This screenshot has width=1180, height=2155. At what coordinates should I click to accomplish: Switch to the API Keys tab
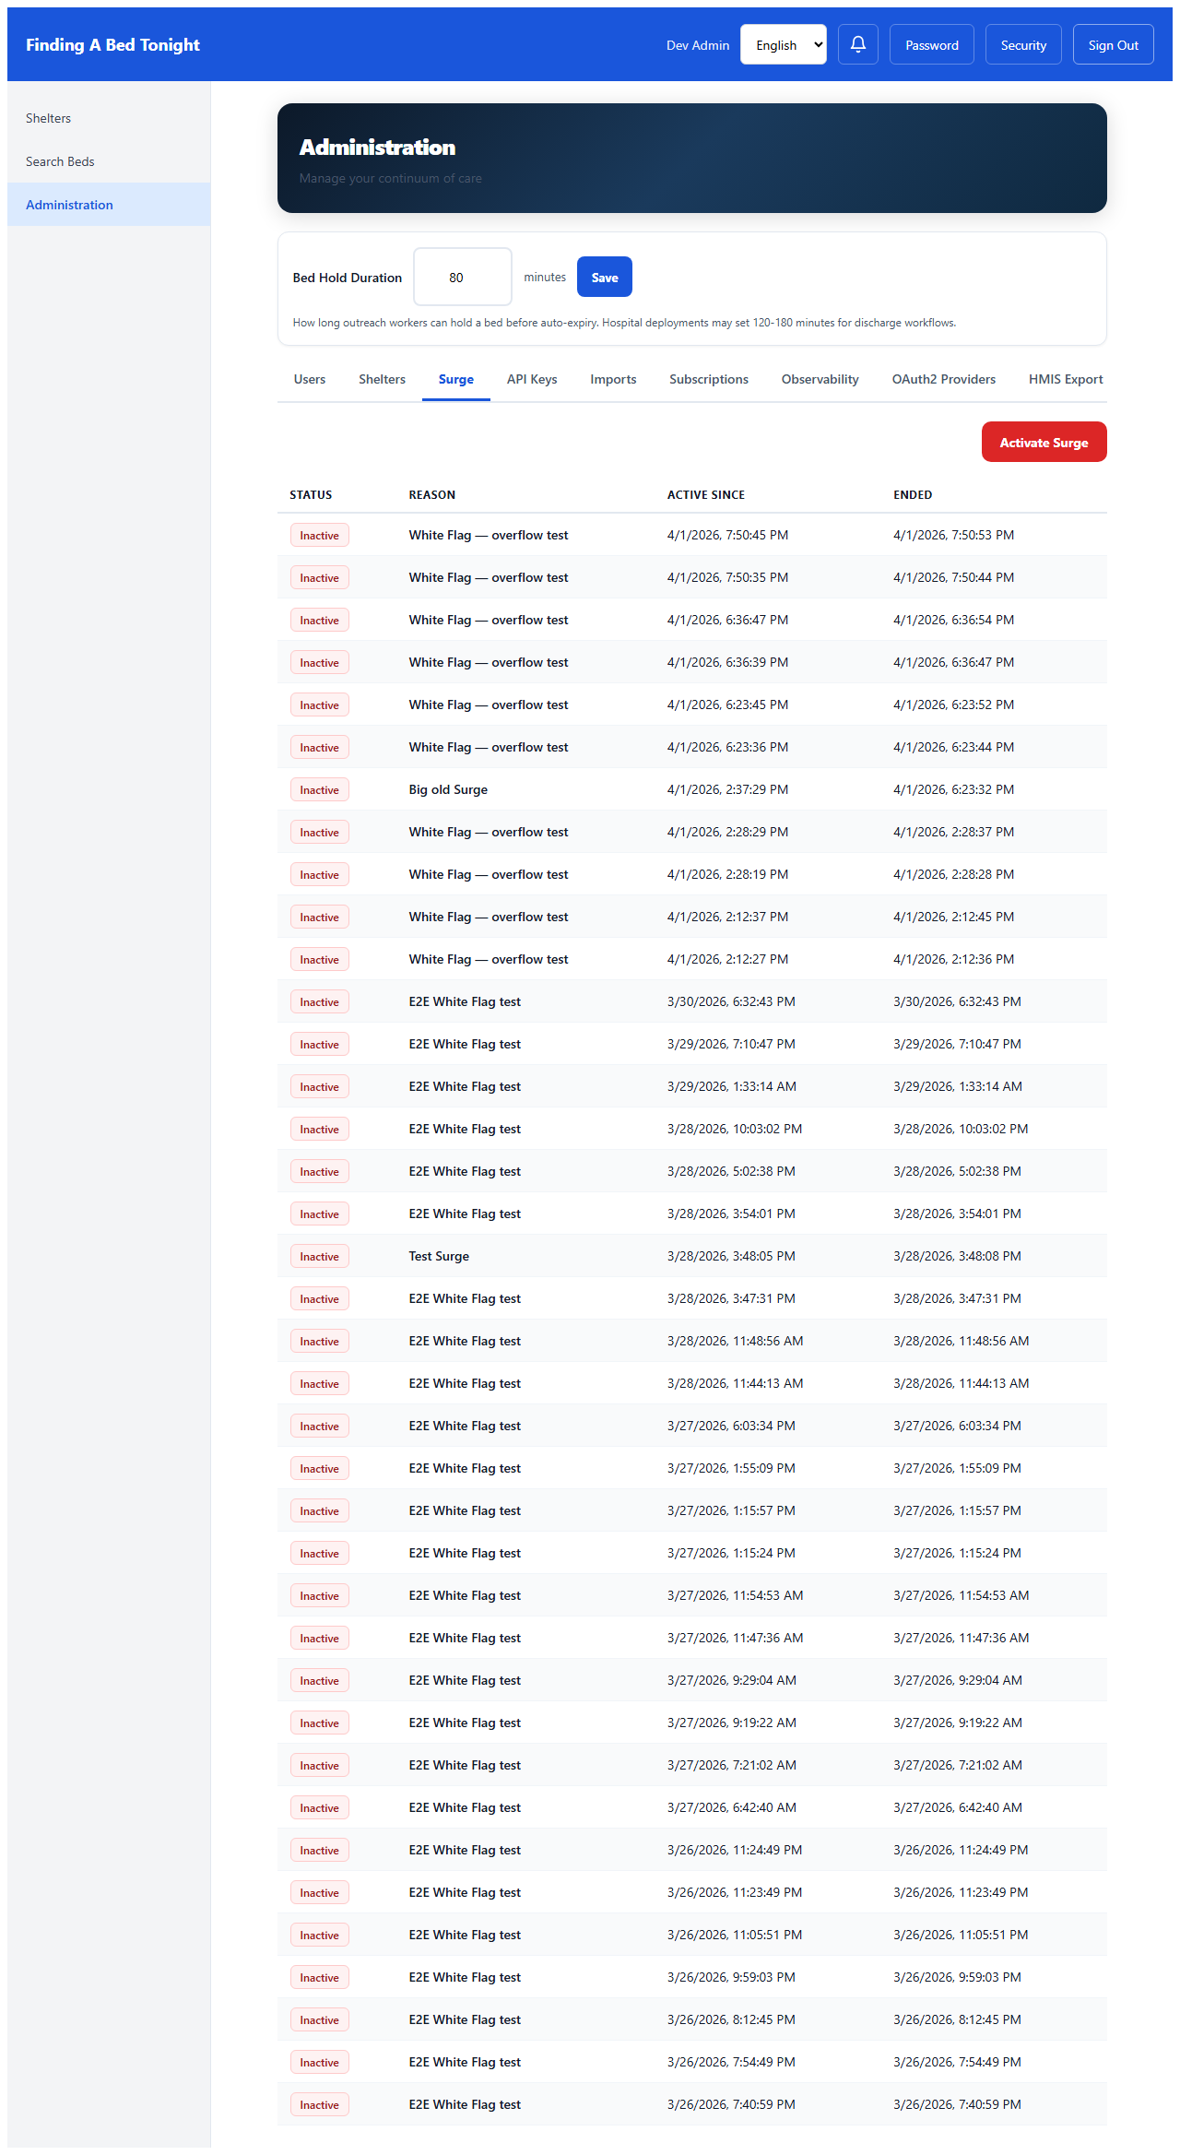tap(532, 379)
